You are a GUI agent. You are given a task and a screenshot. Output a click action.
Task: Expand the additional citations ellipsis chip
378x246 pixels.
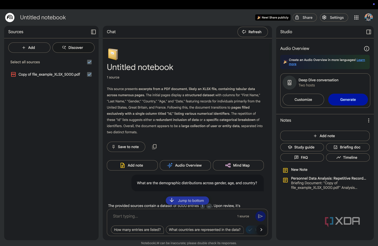pyautogui.click(x=209, y=206)
